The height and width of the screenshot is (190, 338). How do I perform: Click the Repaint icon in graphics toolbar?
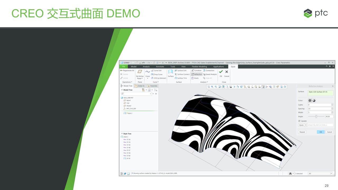click(x=219, y=87)
